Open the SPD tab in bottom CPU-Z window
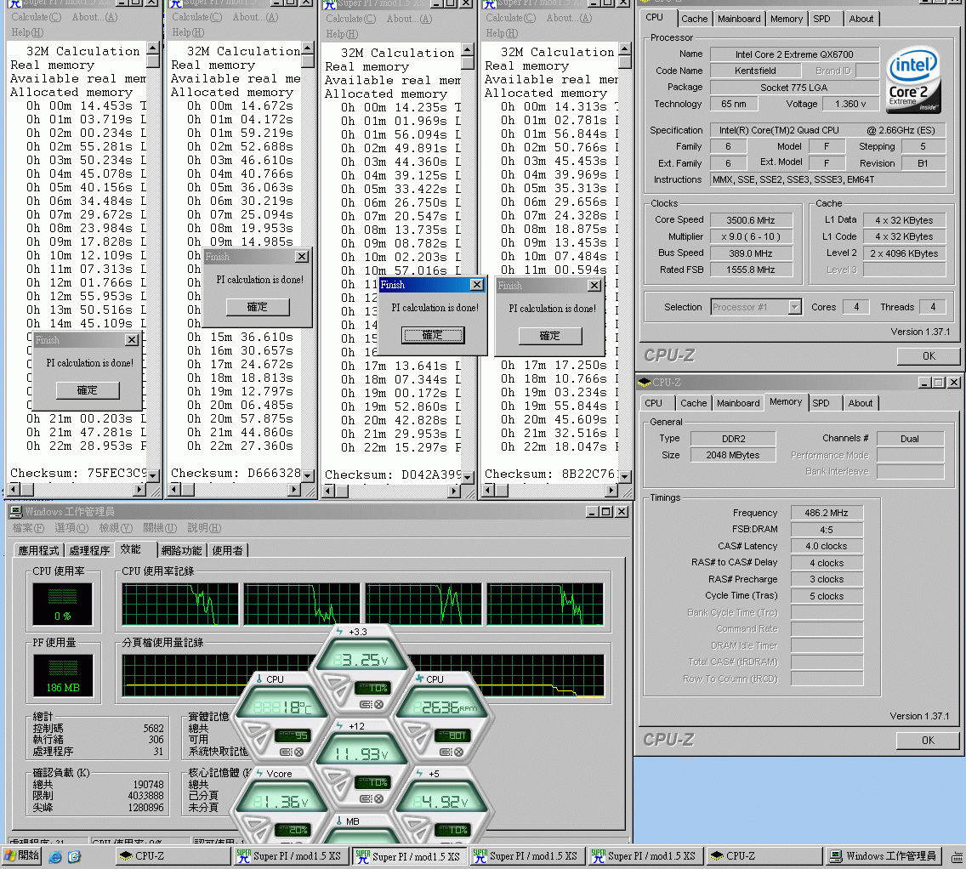966x869 pixels. click(x=821, y=403)
